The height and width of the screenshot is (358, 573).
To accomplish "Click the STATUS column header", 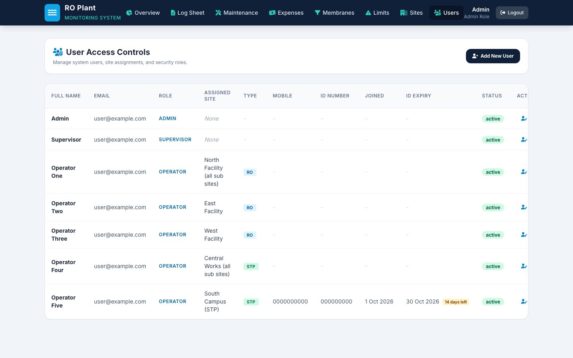I will [x=492, y=96].
